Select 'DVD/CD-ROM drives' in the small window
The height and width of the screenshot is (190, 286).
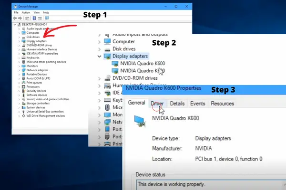pos(39,45)
